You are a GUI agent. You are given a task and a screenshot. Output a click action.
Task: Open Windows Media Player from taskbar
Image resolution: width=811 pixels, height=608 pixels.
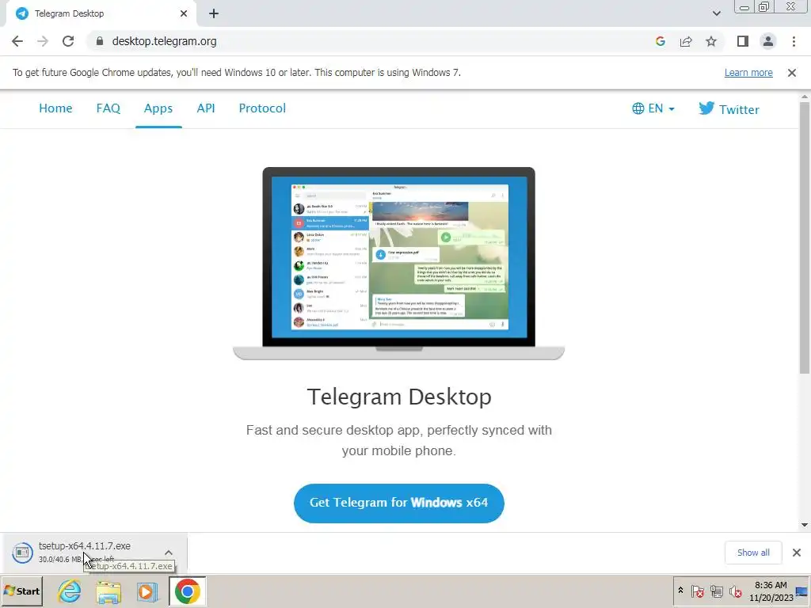click(x=147, y=591)
